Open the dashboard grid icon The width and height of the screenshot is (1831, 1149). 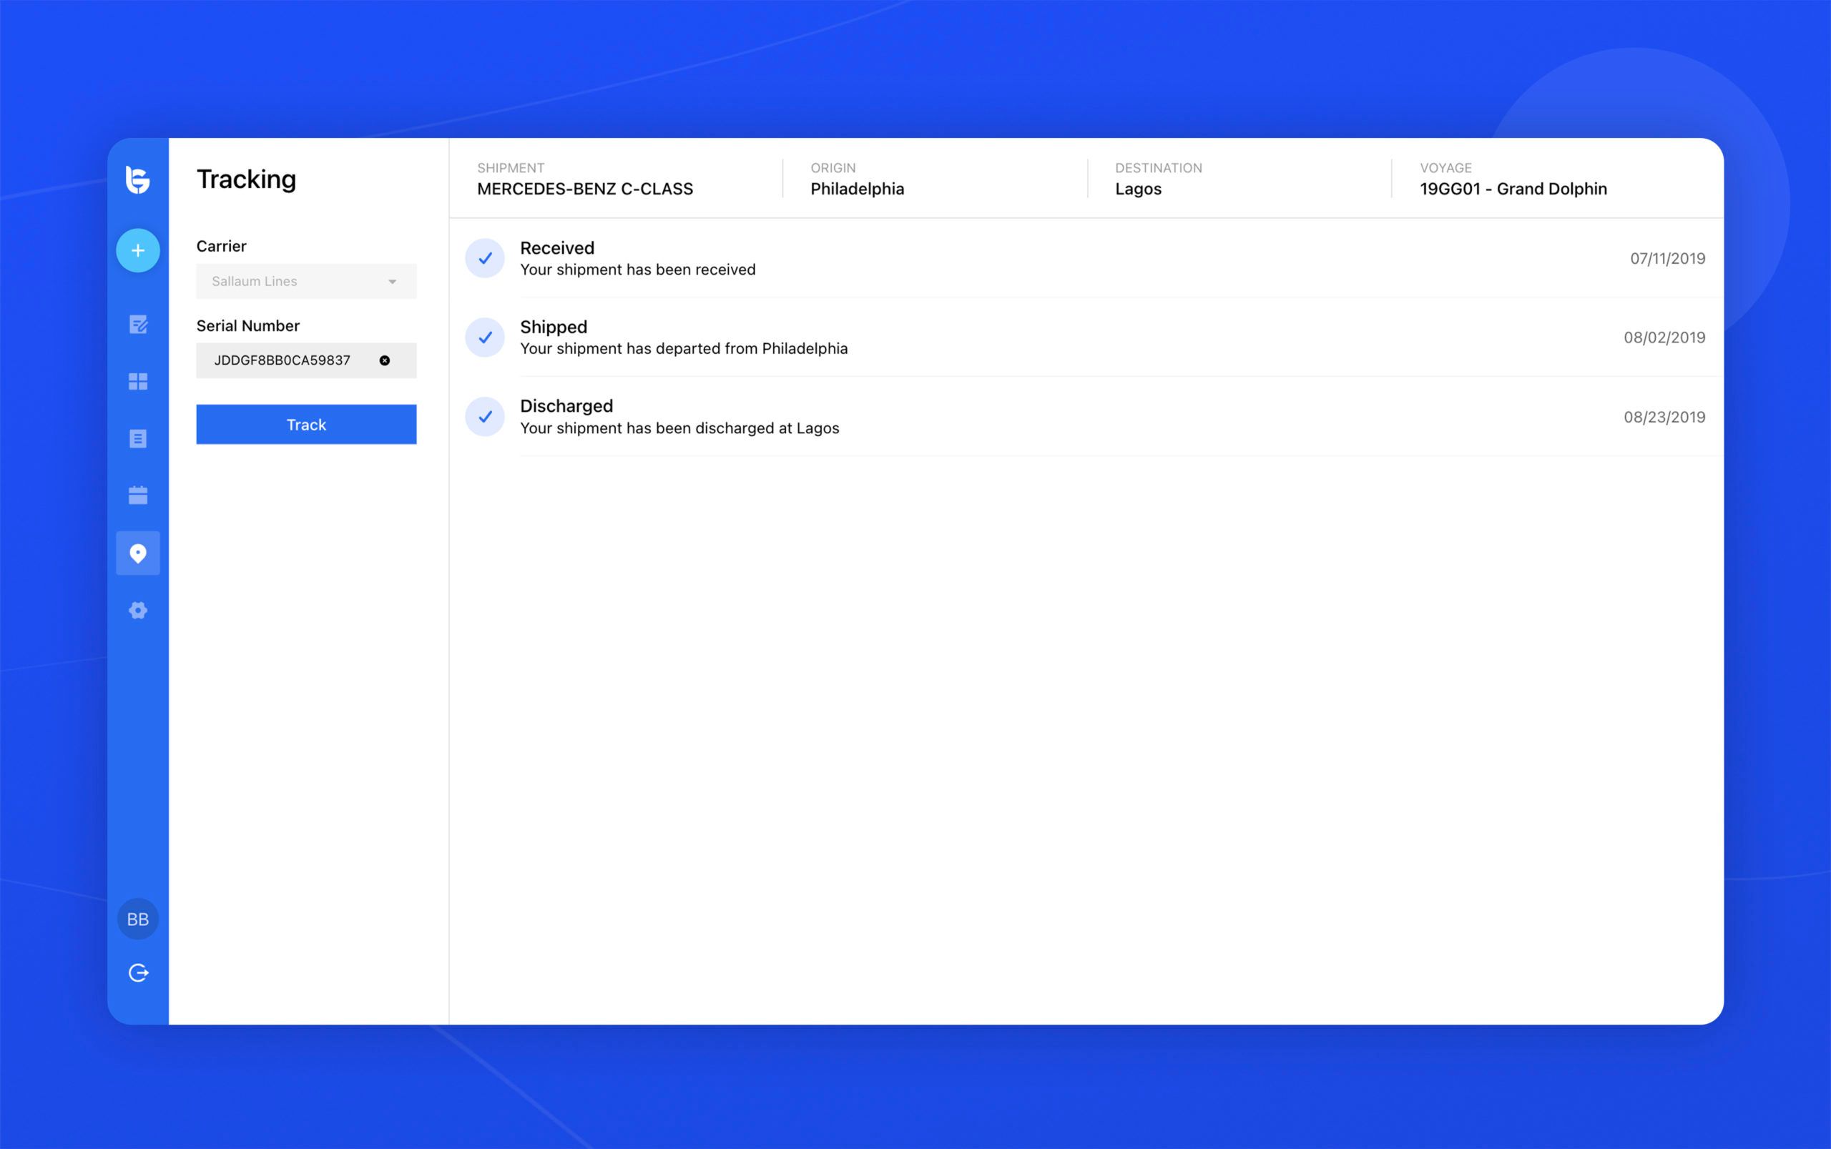pyautogui.click(x=137, y=382)
